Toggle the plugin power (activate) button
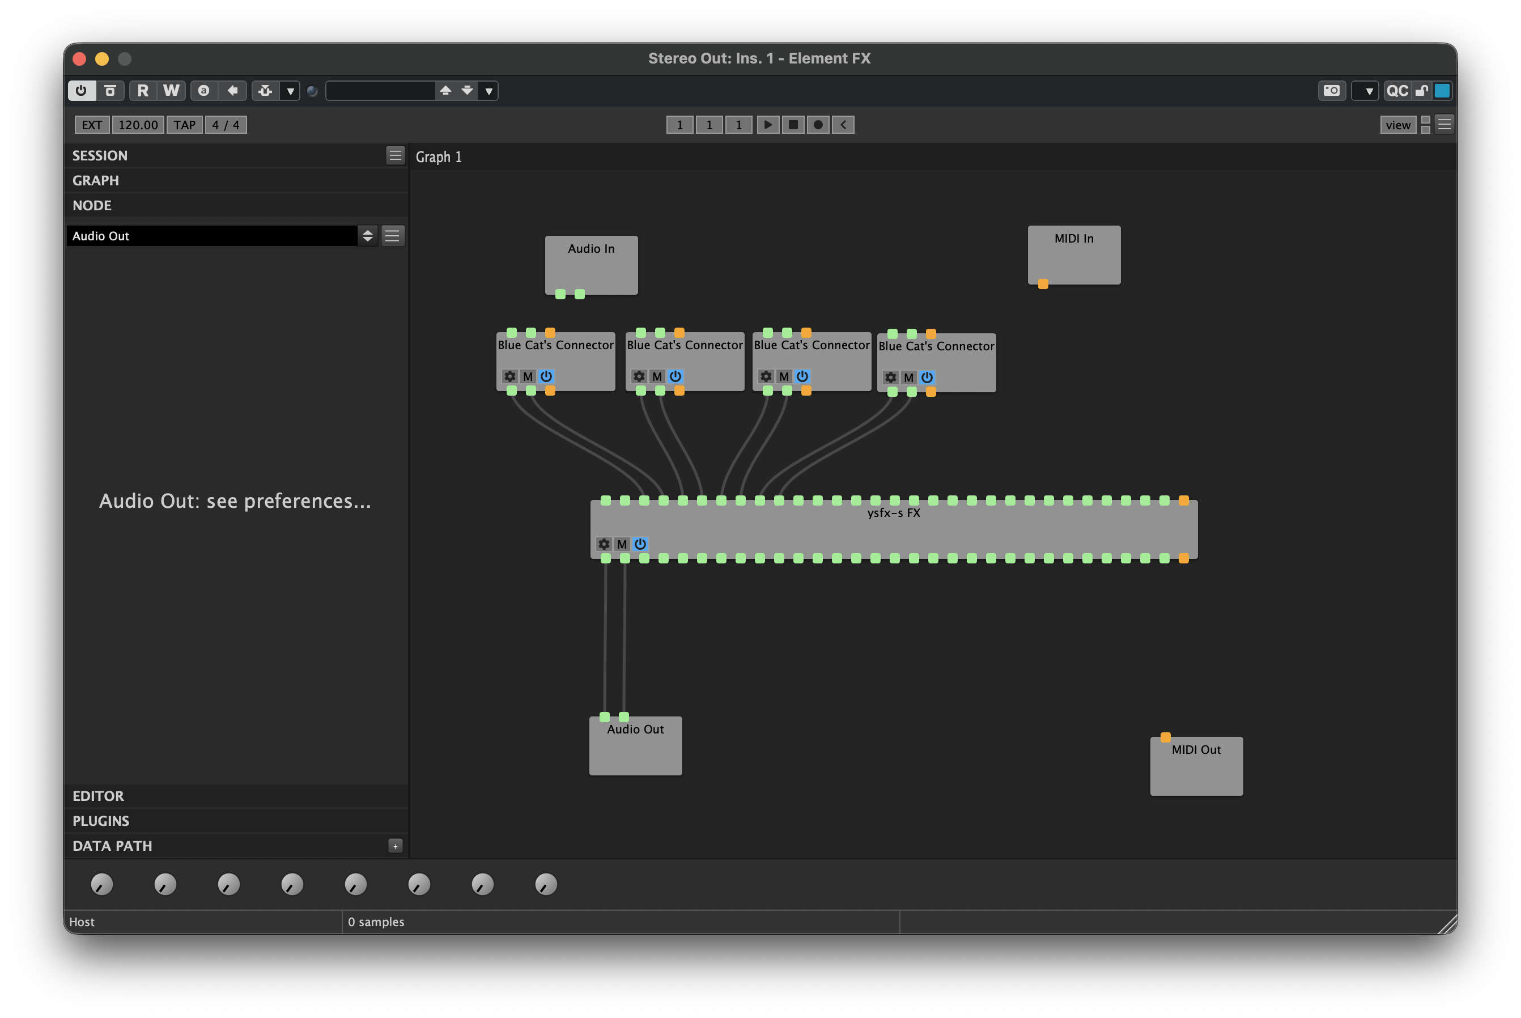1521x1018 pixels. [x=82, y=90]
